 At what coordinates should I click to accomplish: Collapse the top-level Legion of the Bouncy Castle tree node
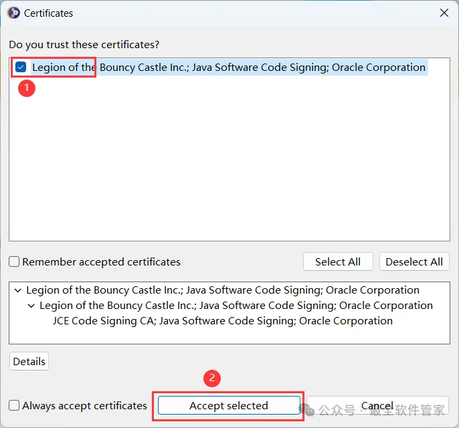18,290
